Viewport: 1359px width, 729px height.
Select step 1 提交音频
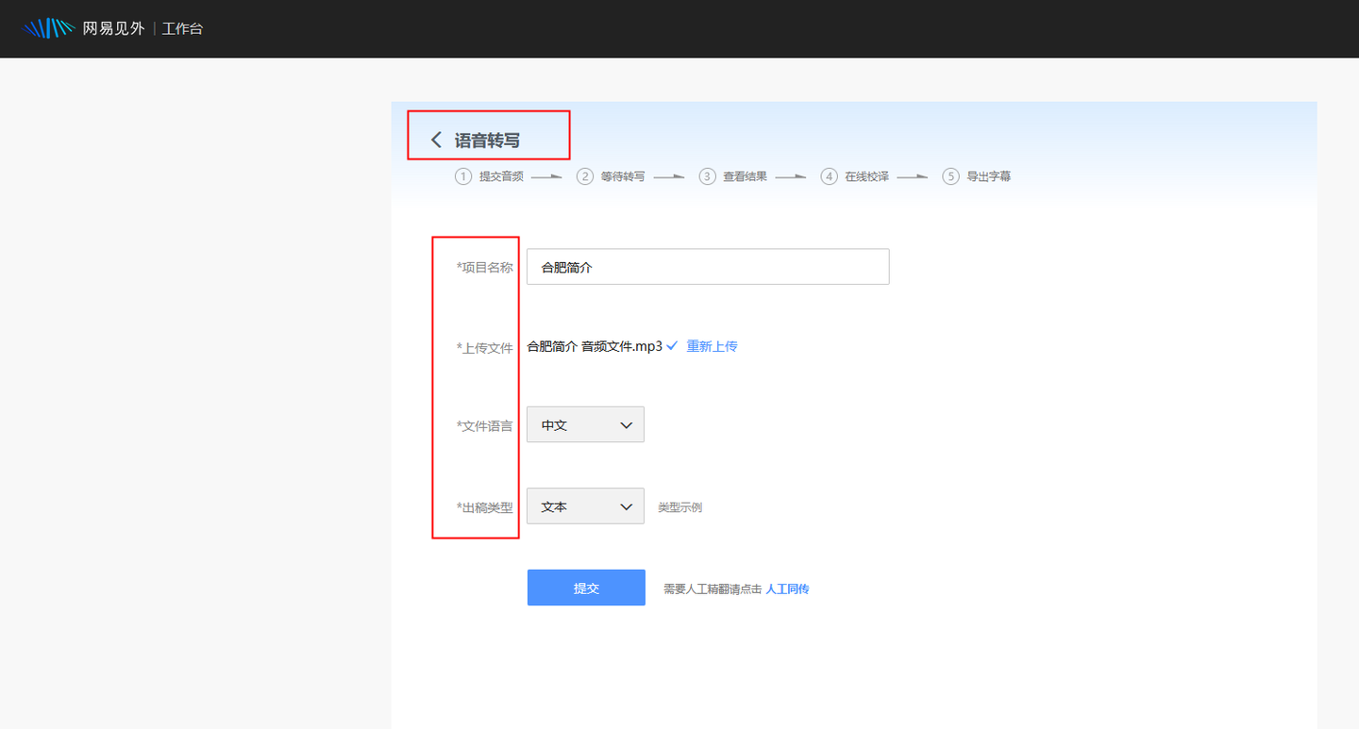pyautogui.click(x=490, y=176)
